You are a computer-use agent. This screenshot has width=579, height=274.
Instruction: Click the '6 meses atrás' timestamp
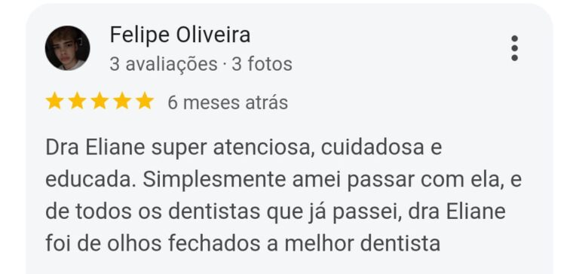tap(228, 102)
